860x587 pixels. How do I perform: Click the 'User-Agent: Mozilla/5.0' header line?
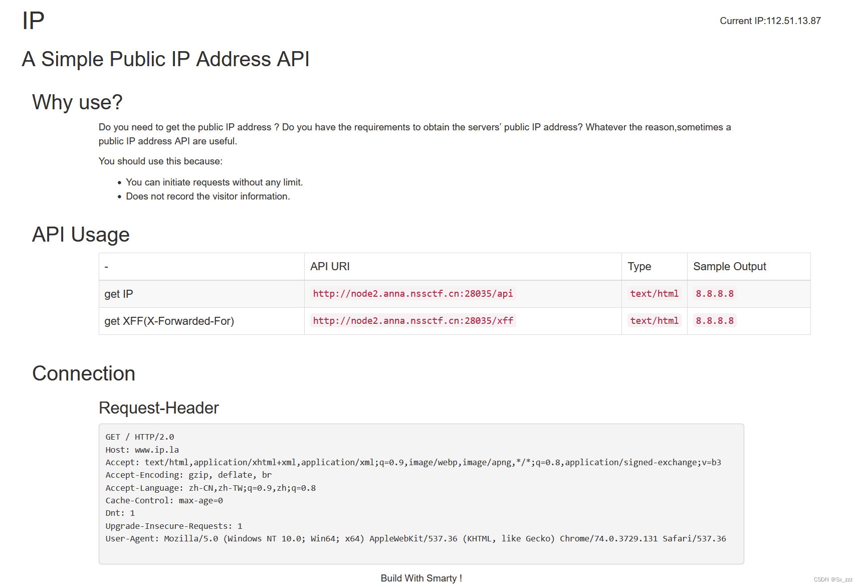416,539
